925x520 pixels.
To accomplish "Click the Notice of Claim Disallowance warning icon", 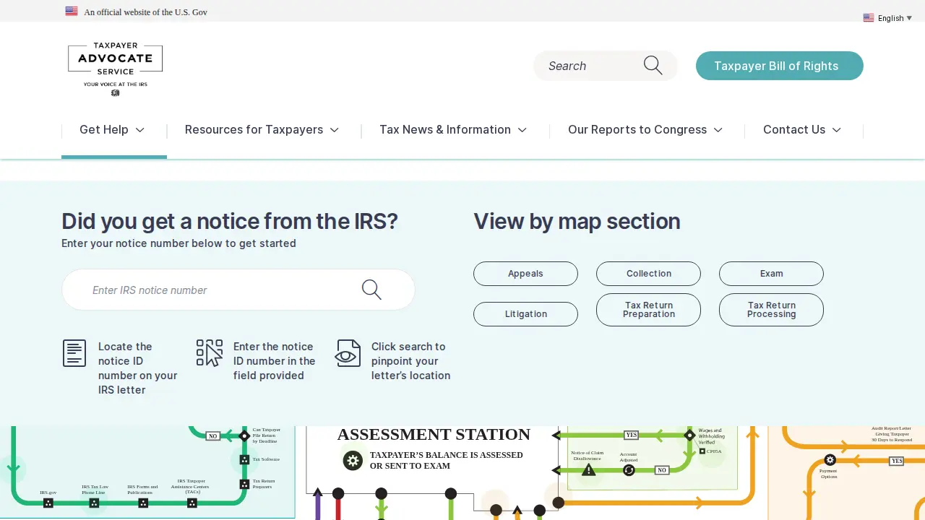I will 589,470.
